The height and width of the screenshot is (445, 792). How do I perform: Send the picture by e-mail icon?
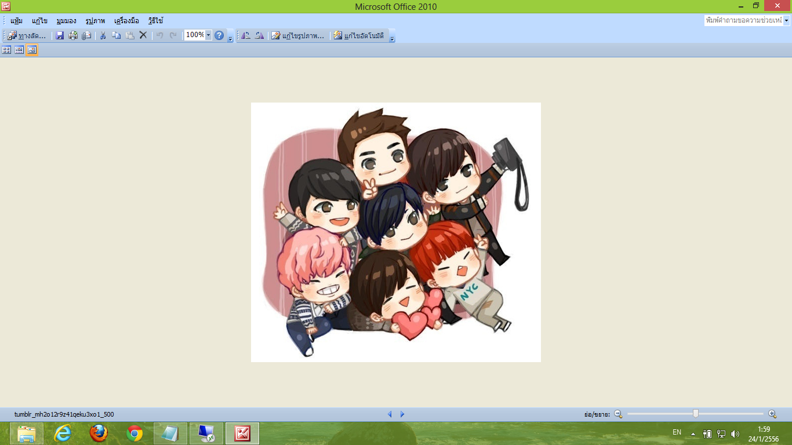[87, 35]
